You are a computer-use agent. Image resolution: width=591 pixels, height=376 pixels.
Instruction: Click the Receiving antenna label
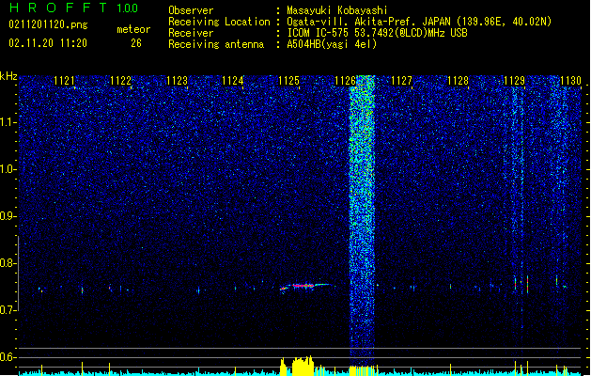(x=216, y=44)
